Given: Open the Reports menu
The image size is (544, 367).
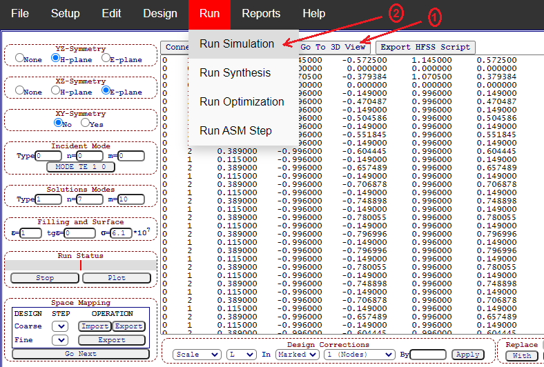Looking at the screenshot, I should point(261,14).
